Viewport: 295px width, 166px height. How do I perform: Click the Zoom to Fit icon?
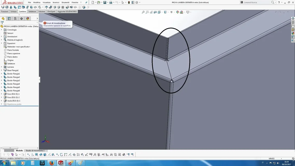pyautogui.click(x=143, y=12)
